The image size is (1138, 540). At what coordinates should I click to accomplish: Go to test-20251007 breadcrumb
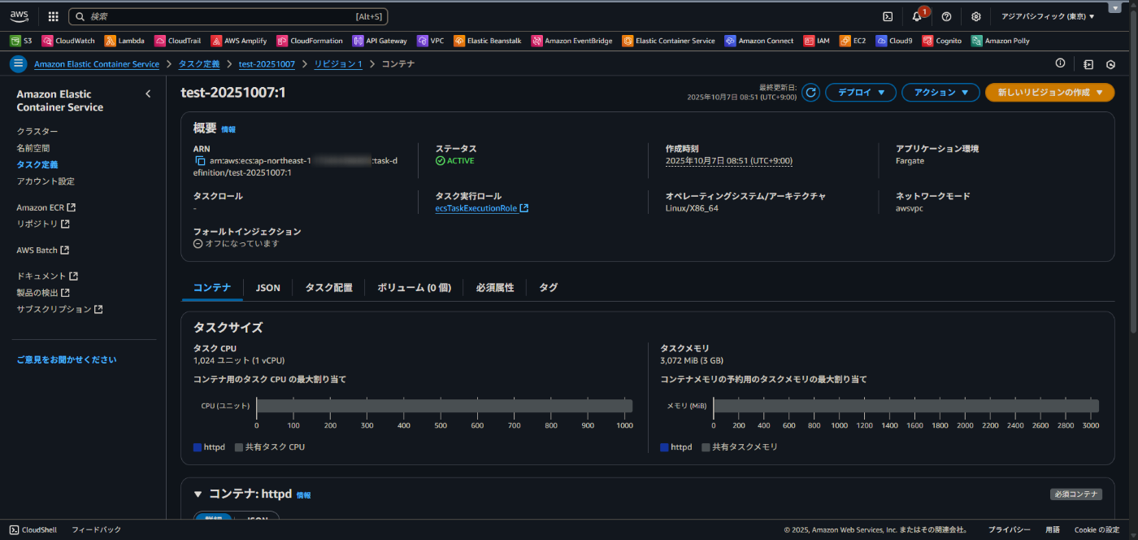(267, 63)
